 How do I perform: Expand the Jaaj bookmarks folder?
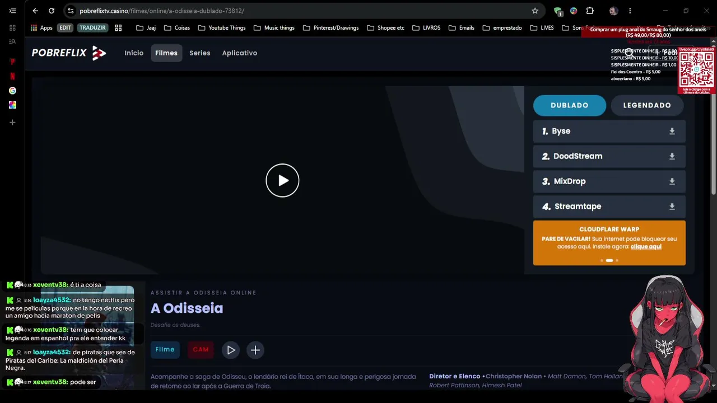click(x=146, y=27)
